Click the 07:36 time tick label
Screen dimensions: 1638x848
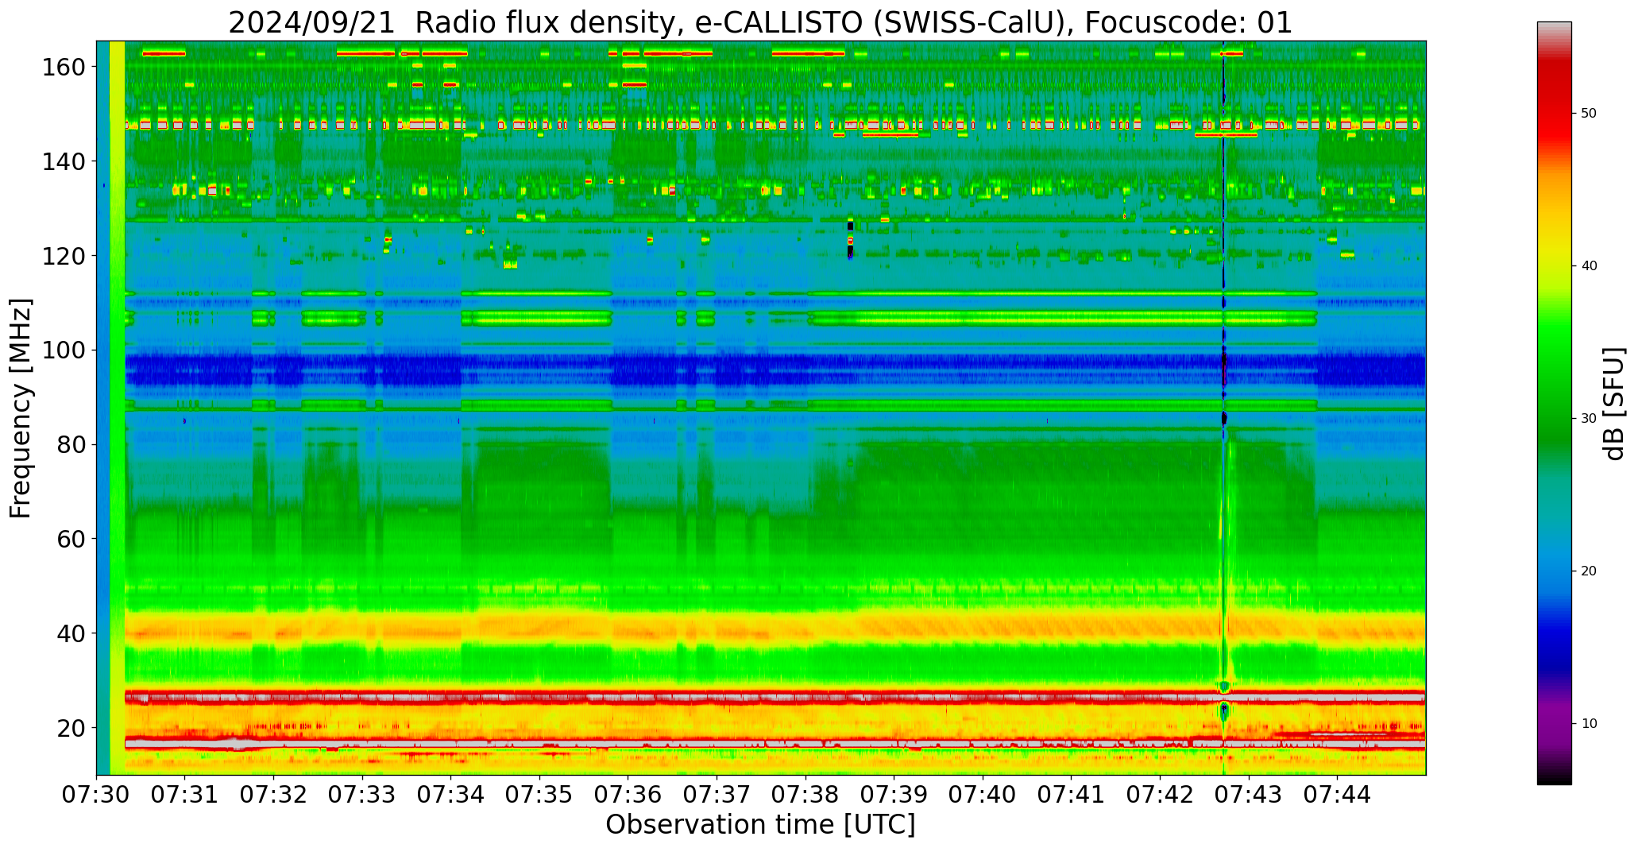628,794
